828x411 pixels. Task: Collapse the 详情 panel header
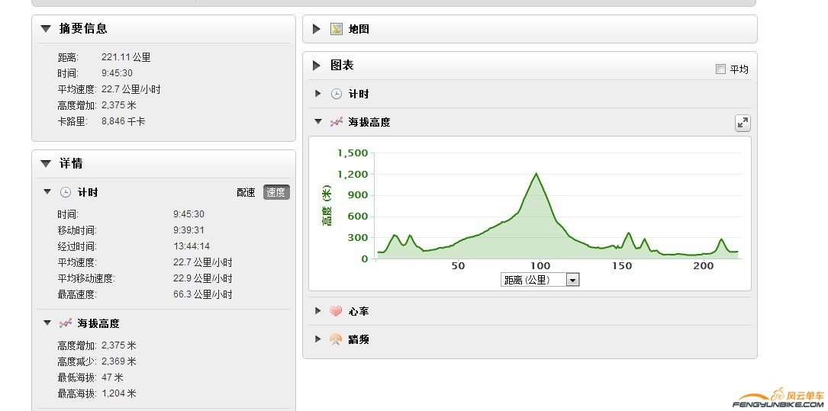point(46,163)
